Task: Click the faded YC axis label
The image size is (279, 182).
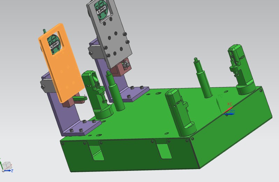Action: [x=220, y=96]
